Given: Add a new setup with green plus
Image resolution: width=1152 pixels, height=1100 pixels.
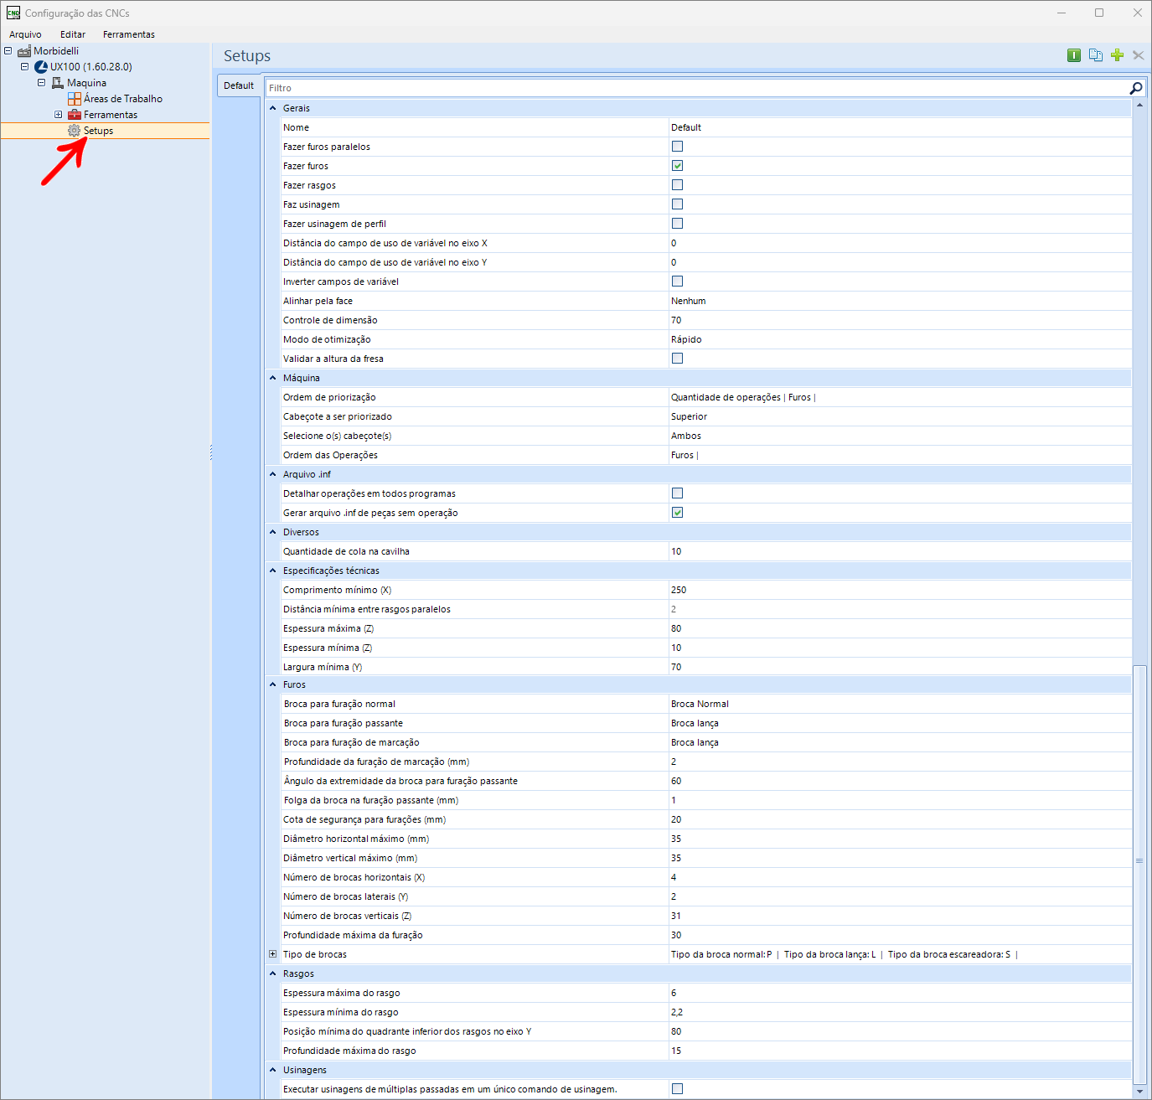Looking at the screenshot, I should [1117, 55].
